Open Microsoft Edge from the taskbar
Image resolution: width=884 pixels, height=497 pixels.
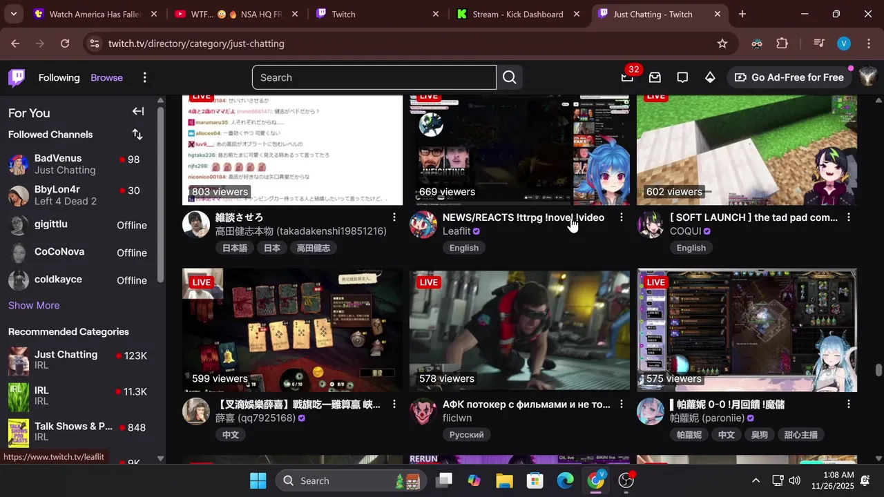point(565,480)
